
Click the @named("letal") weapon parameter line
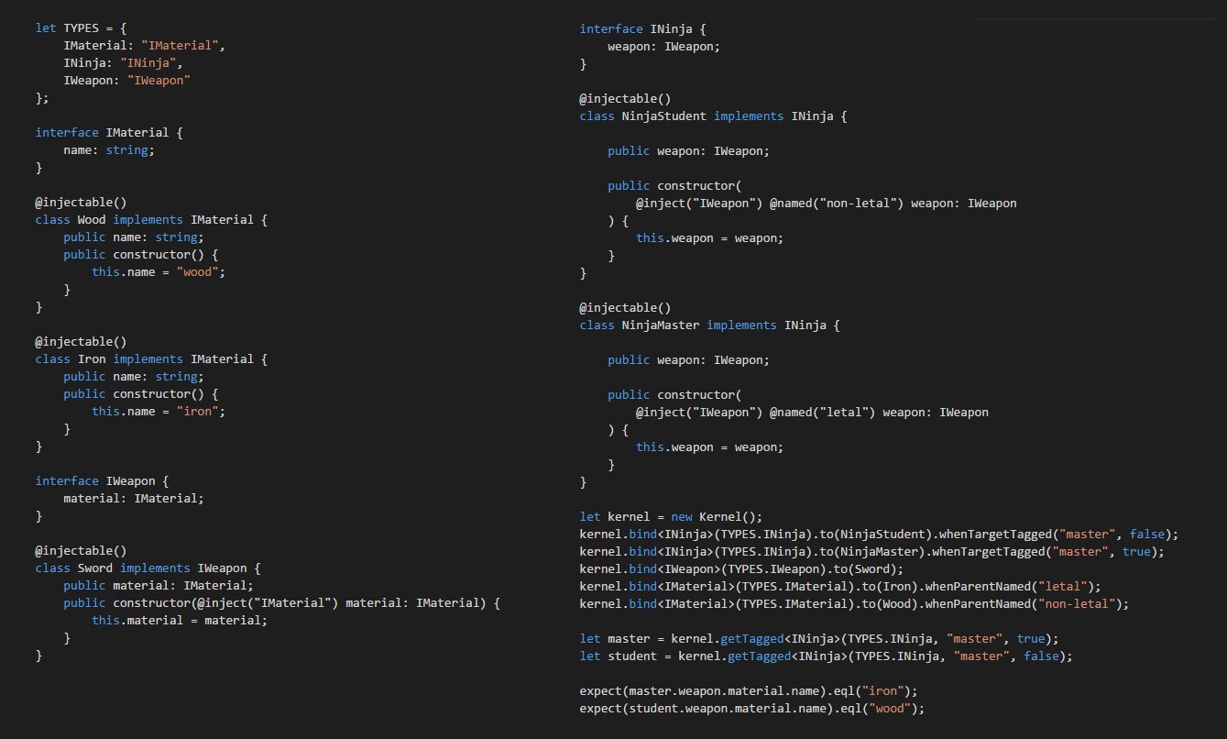(813, 413)
